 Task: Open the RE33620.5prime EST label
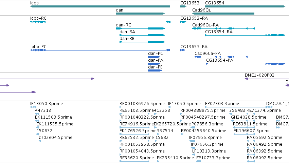(137, 158)
